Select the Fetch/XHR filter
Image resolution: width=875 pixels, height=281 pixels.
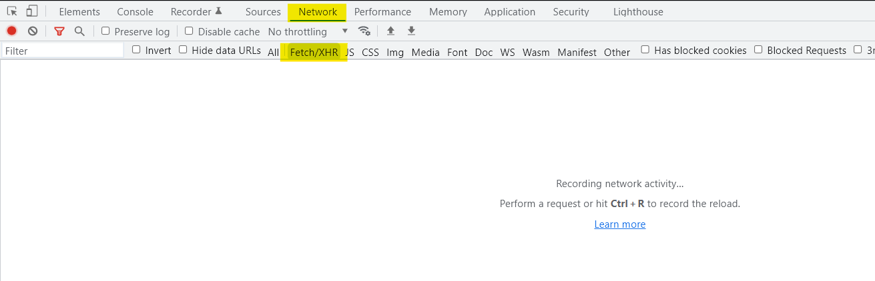point(314,52)
